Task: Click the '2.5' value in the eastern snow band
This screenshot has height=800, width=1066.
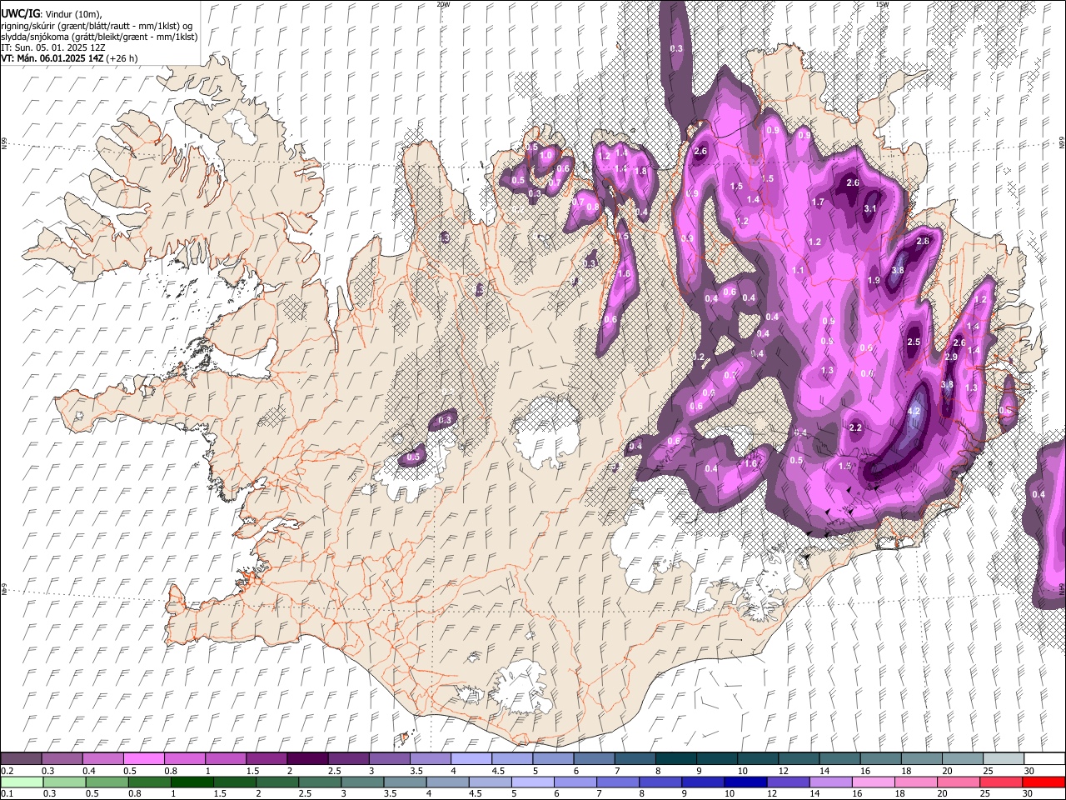Action: [914, 342]
